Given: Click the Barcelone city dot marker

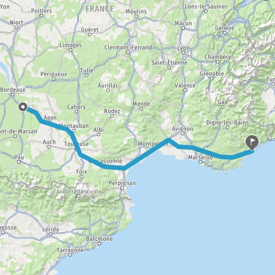Looking at the screenshot, I should pyautogui.click(x=99, y=243).
